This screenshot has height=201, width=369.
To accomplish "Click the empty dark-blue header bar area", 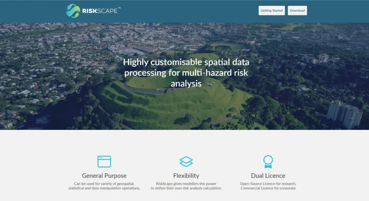I will point(189,11).
